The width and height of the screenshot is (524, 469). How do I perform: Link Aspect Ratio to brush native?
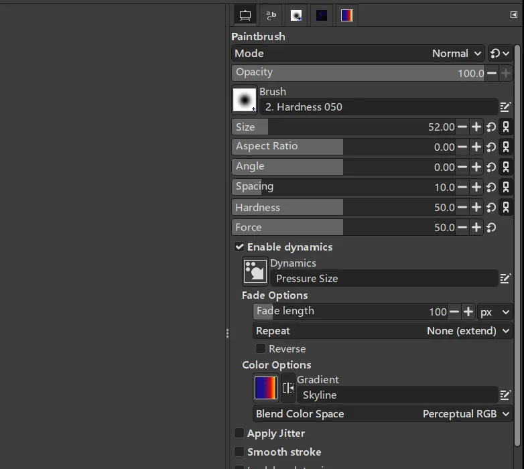(506, 147)
